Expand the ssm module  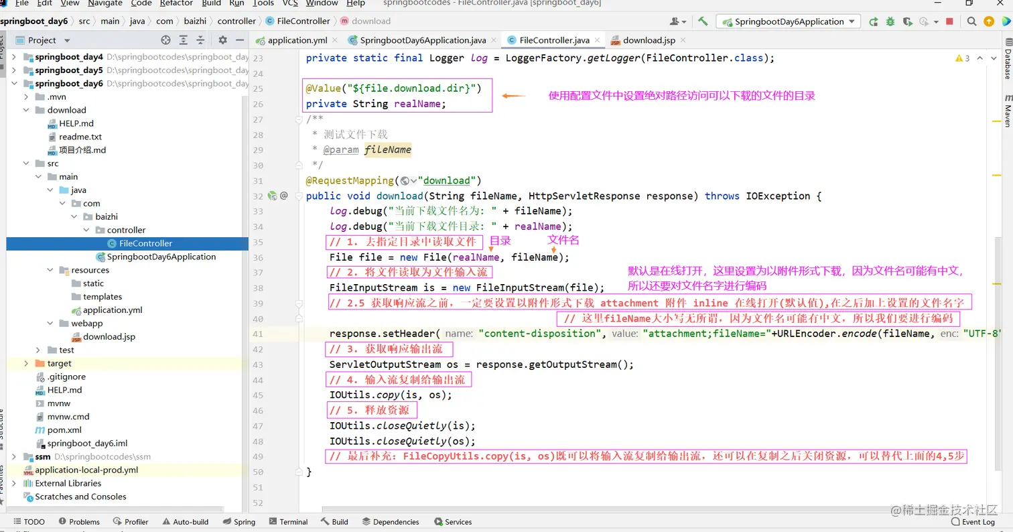click(14, 456)
